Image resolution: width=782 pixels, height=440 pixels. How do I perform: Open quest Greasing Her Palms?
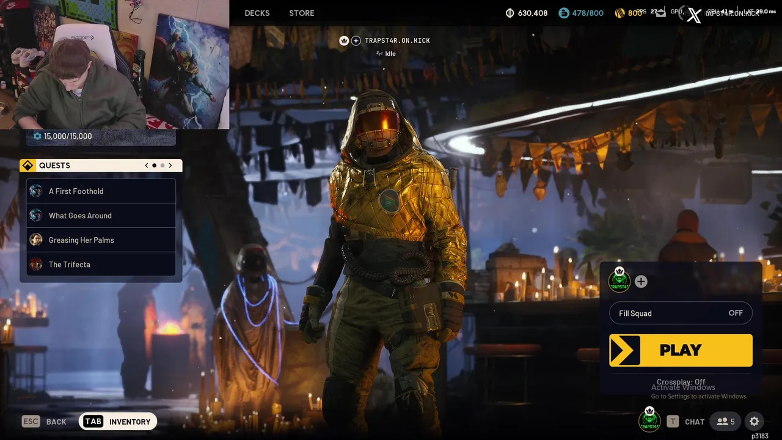pos(101,240)
